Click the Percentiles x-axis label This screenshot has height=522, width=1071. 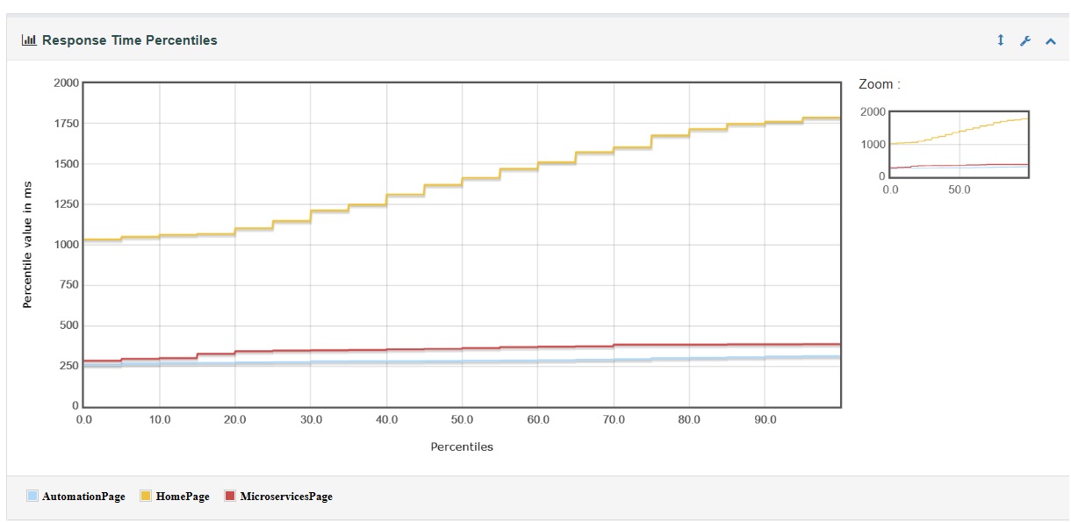point(461,447)
